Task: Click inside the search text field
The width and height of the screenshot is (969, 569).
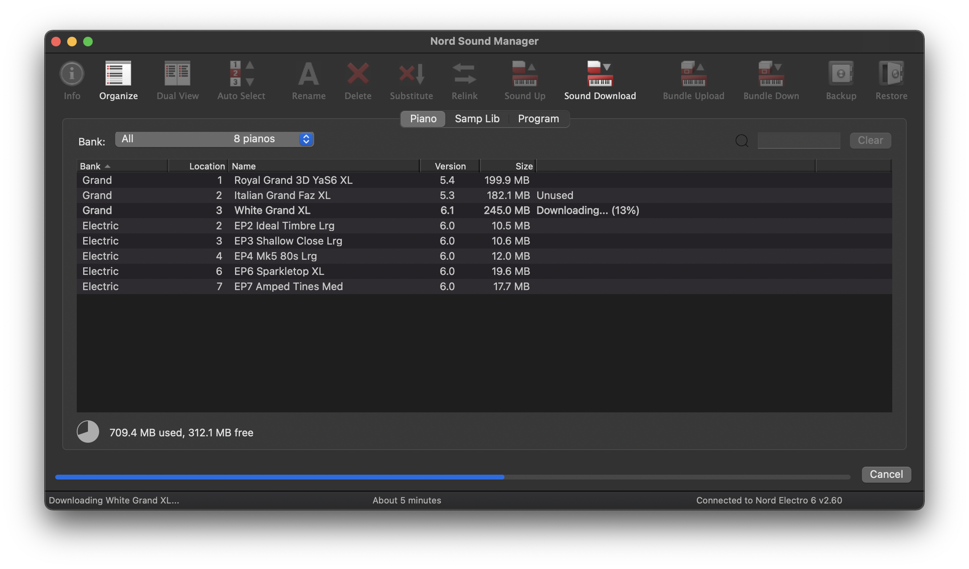Action: [798, 141]
